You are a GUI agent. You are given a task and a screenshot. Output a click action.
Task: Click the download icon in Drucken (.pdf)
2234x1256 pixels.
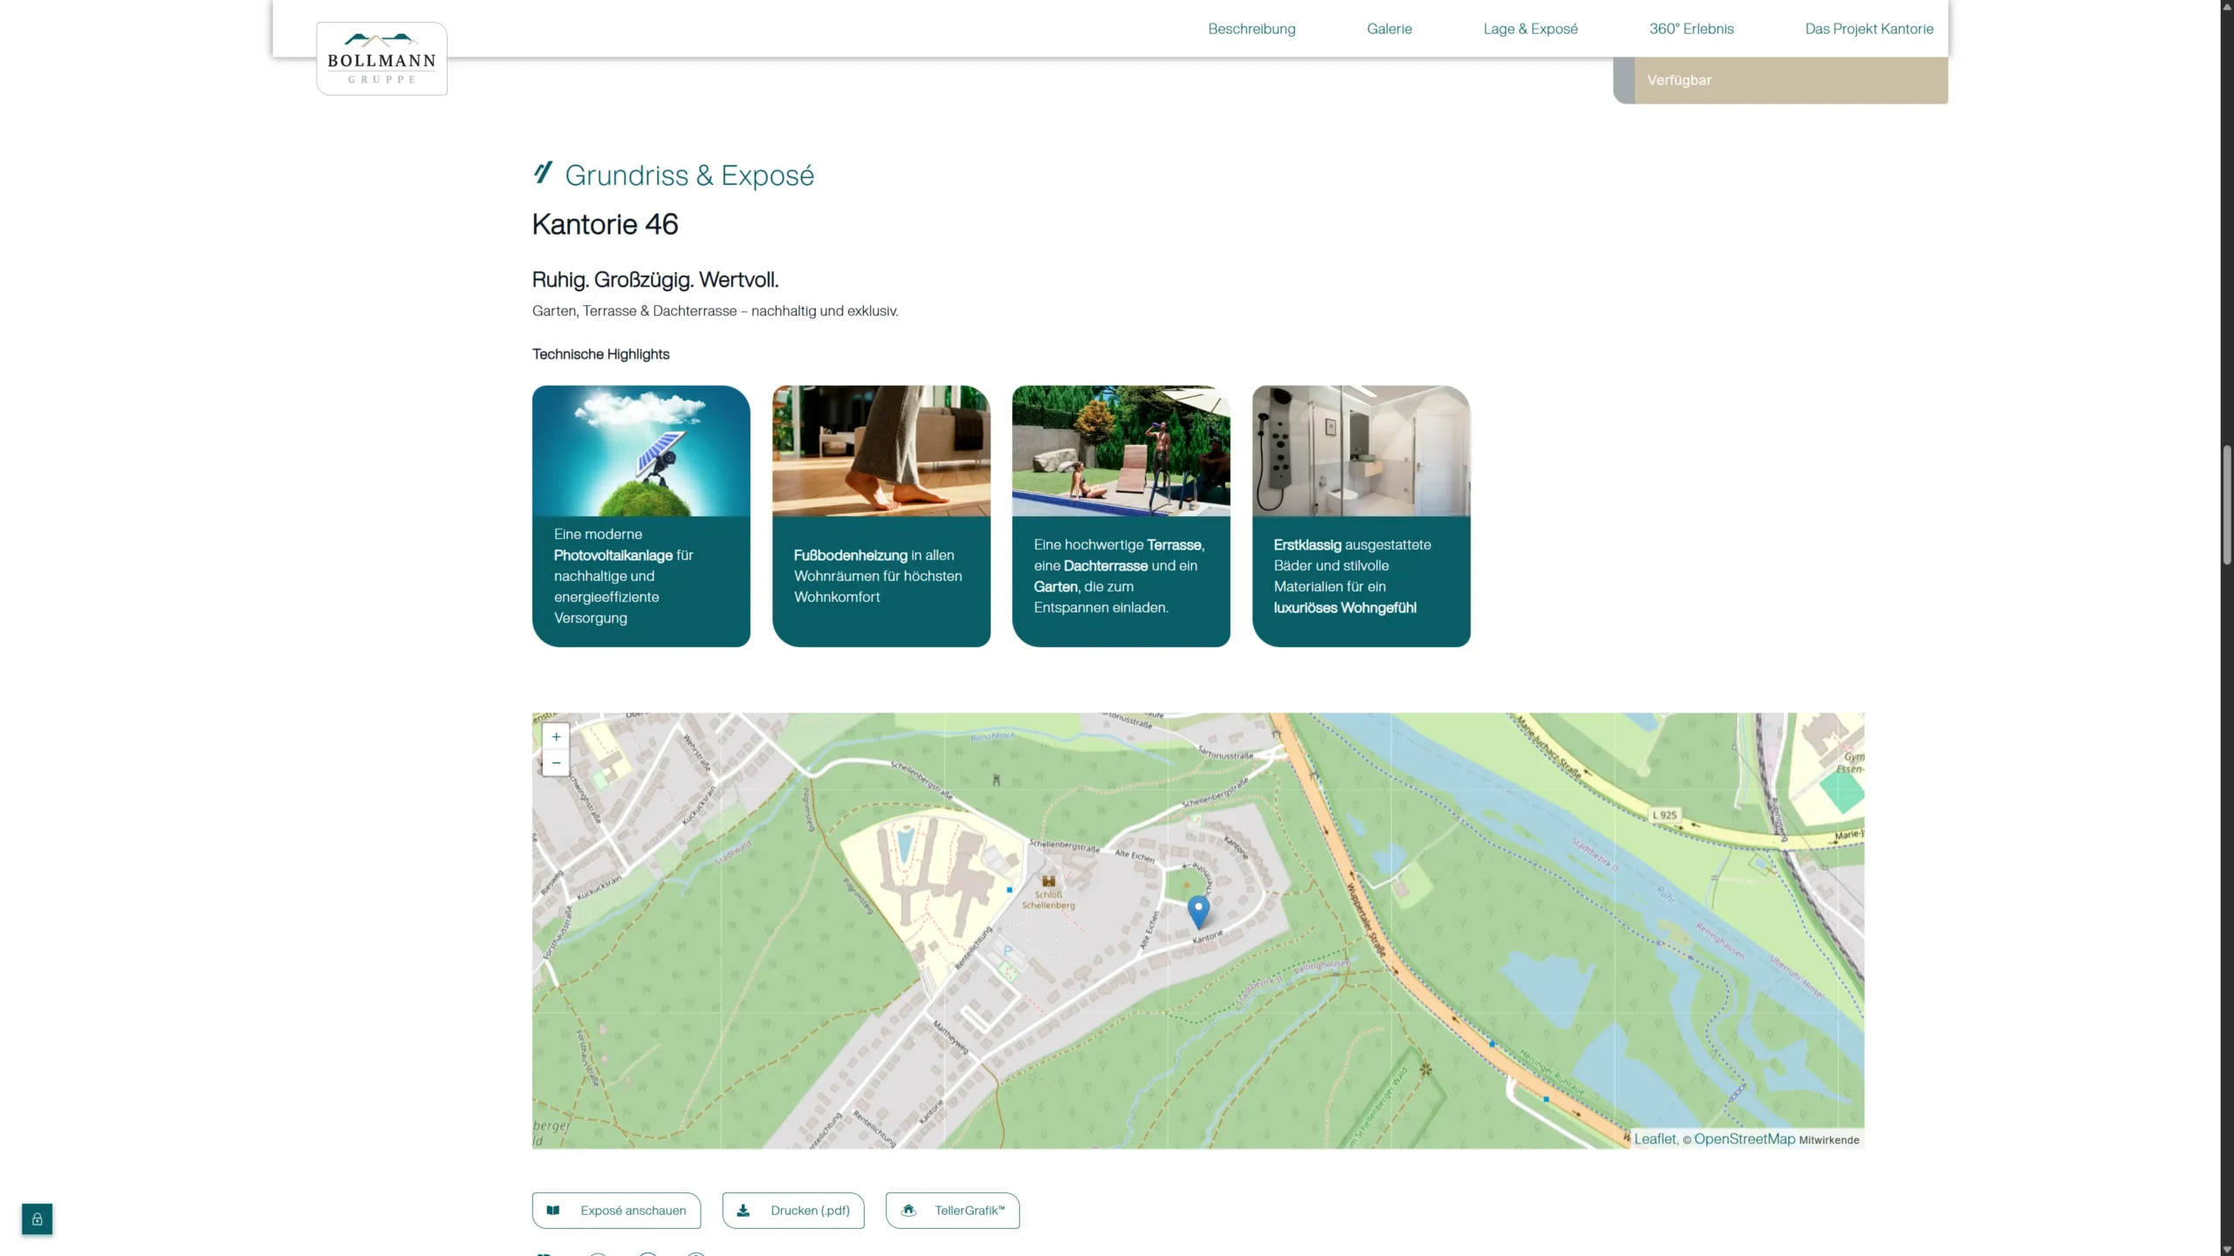744,1210
